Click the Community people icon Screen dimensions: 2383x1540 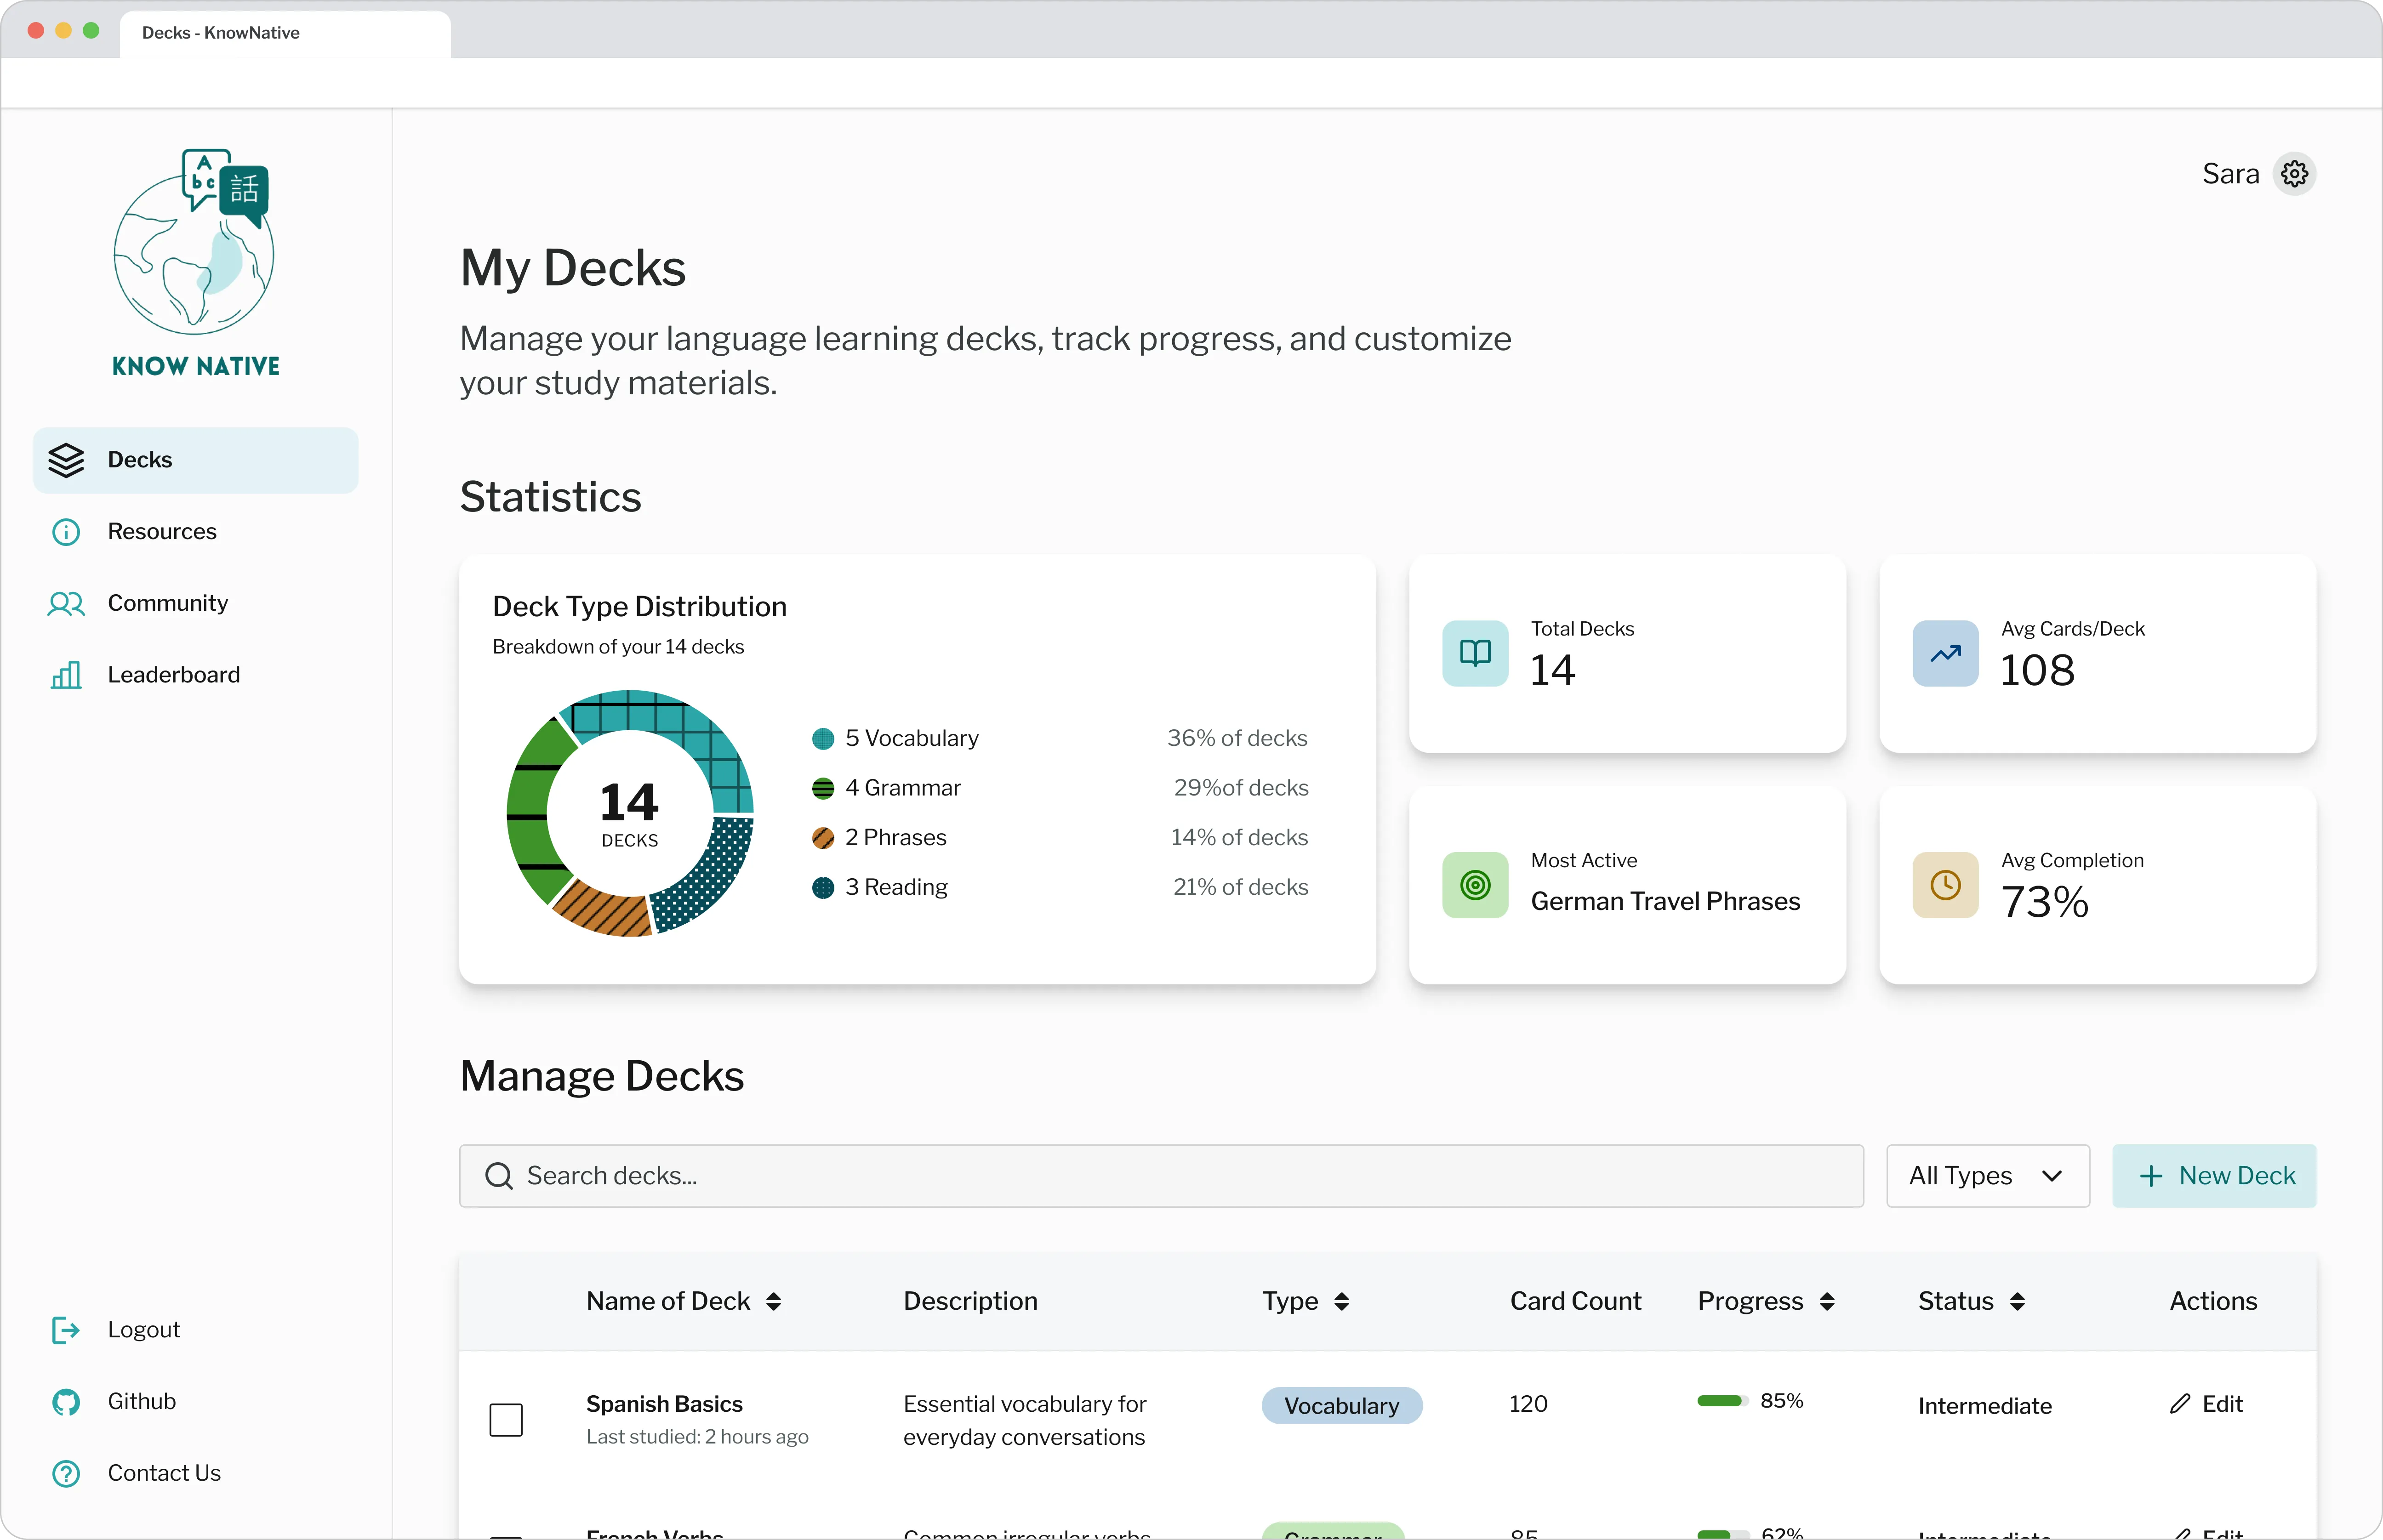point(66,604)
